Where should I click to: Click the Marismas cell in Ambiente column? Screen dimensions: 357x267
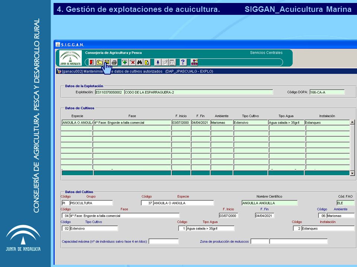click(222, 122)
